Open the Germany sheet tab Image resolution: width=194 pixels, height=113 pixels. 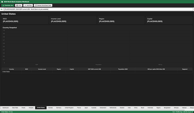[x=59, y=108]
